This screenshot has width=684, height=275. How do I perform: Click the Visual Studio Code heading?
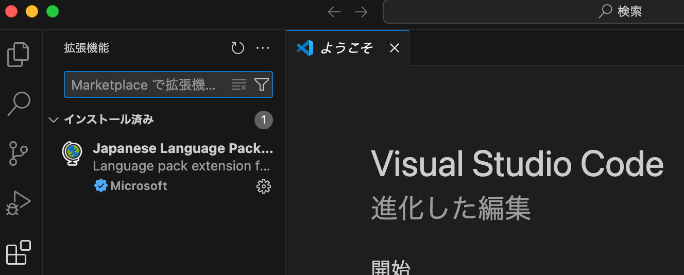(517, 165)
